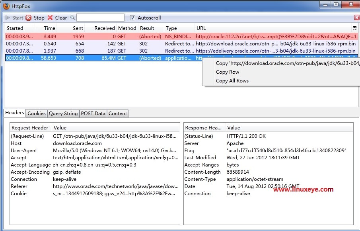
Task: Select the Last-Modified response row
Action: coord(268,157)
